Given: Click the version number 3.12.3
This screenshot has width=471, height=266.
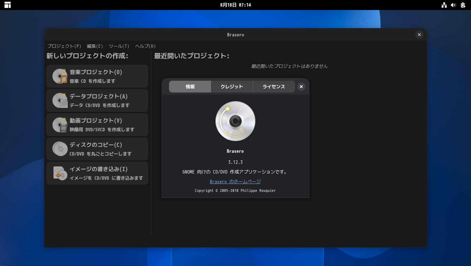Looking at the screenshot, I should 235,162.
